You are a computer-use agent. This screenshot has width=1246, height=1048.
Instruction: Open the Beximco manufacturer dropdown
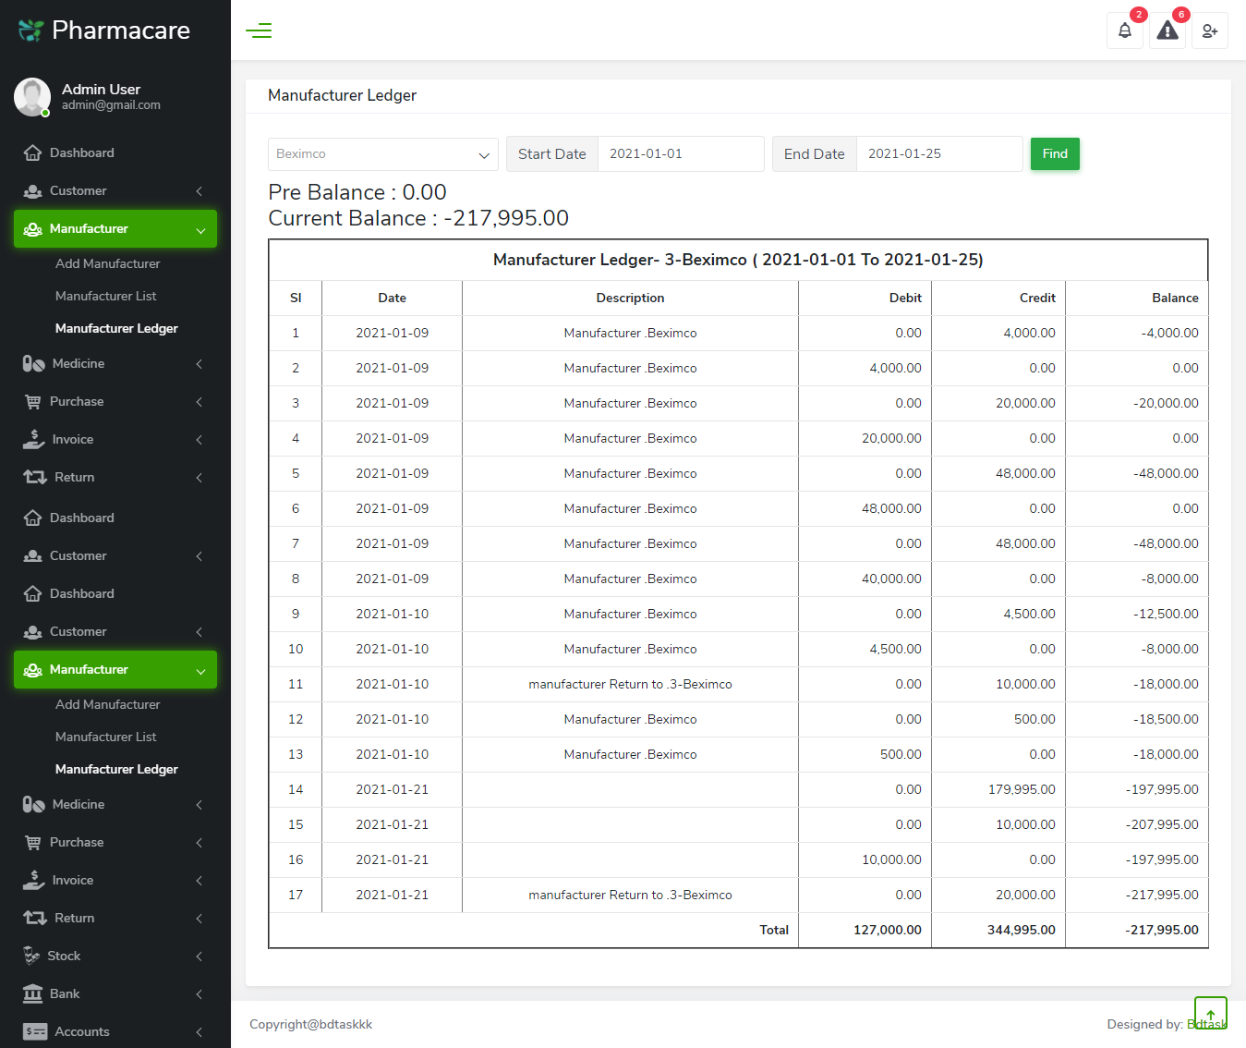point(382,153)
